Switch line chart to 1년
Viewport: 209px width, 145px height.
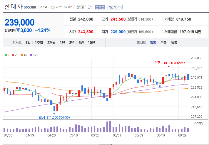pos(62,43)
